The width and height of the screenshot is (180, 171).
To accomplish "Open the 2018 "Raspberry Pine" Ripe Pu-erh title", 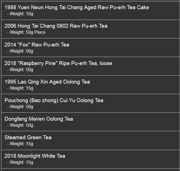I will pyautogui.click(x=58, y=63).
